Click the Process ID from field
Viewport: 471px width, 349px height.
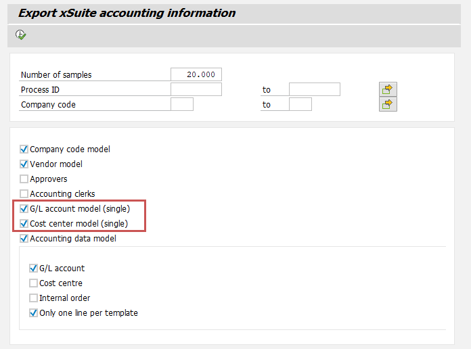[196, 89]
